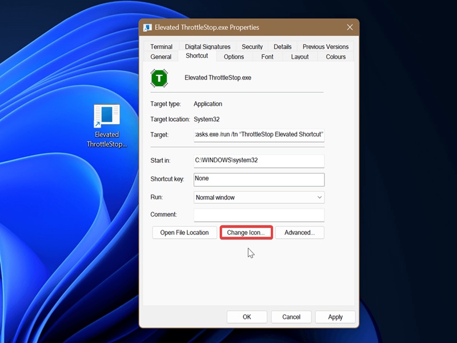This screenshot has height=343, width=457.
Task: Click the green ThrottleStop T icon
Action: 159,78
